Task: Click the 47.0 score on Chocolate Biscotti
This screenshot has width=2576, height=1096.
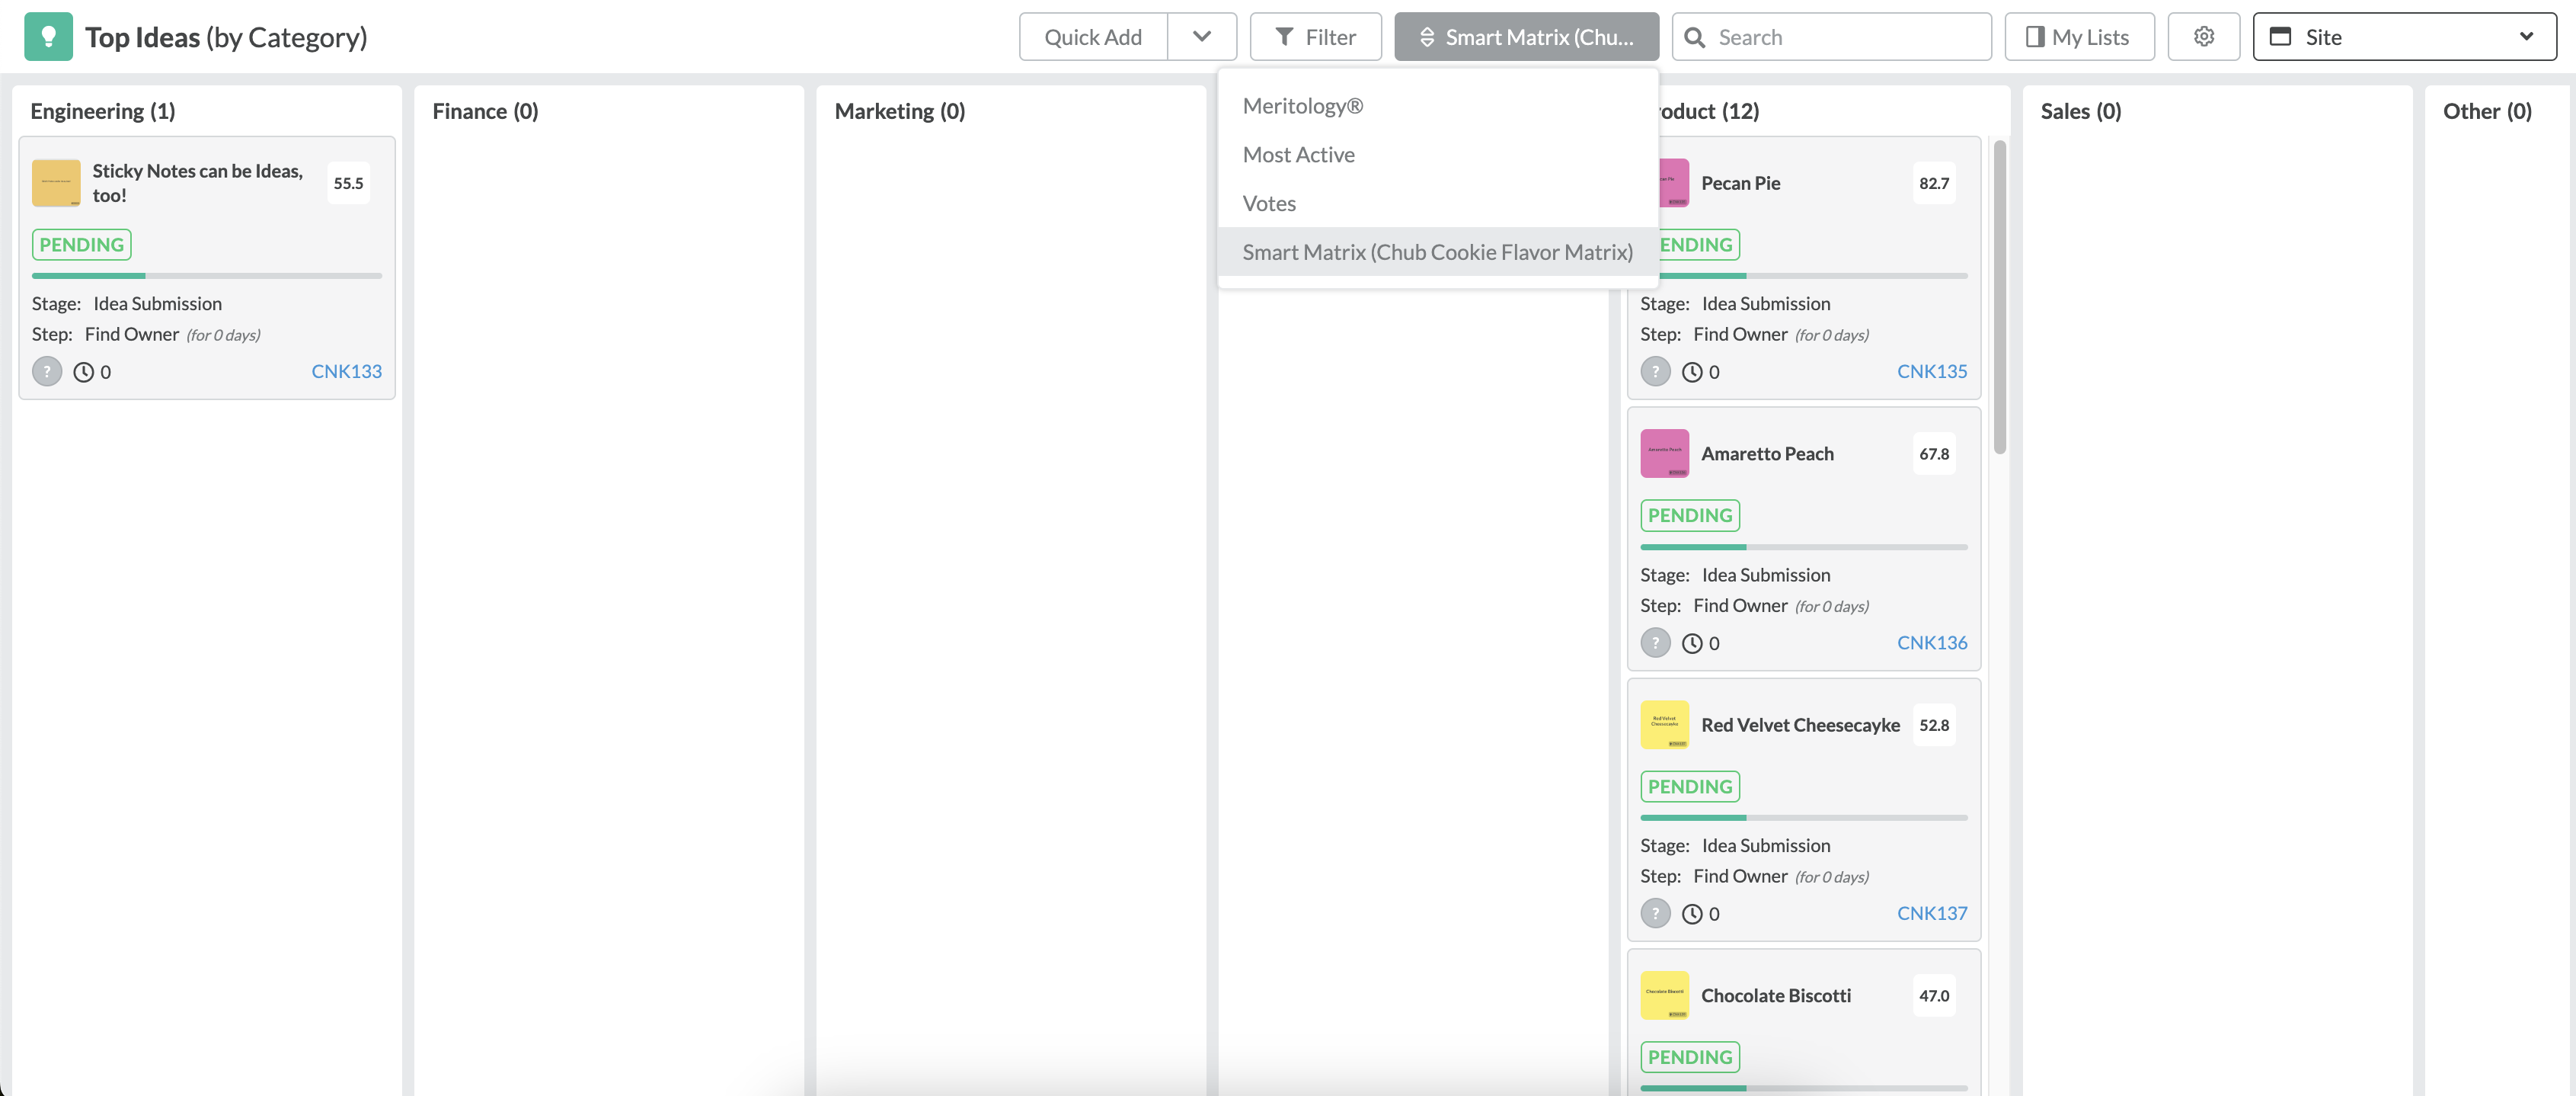Action: [1933, 995]
